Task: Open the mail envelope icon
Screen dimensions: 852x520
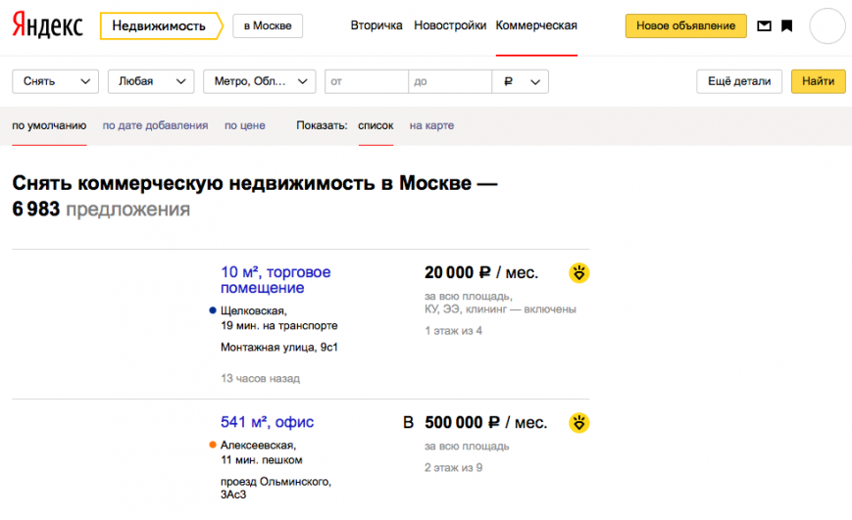Action: (764, 25)
